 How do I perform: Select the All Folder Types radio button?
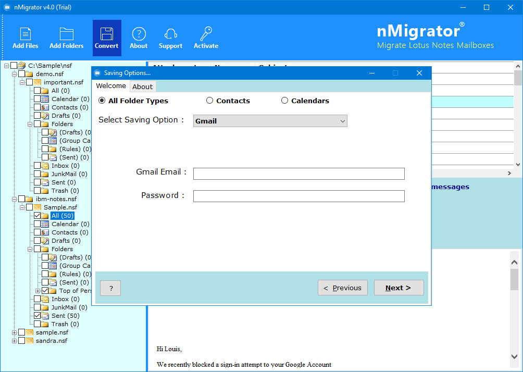[102, 101]
